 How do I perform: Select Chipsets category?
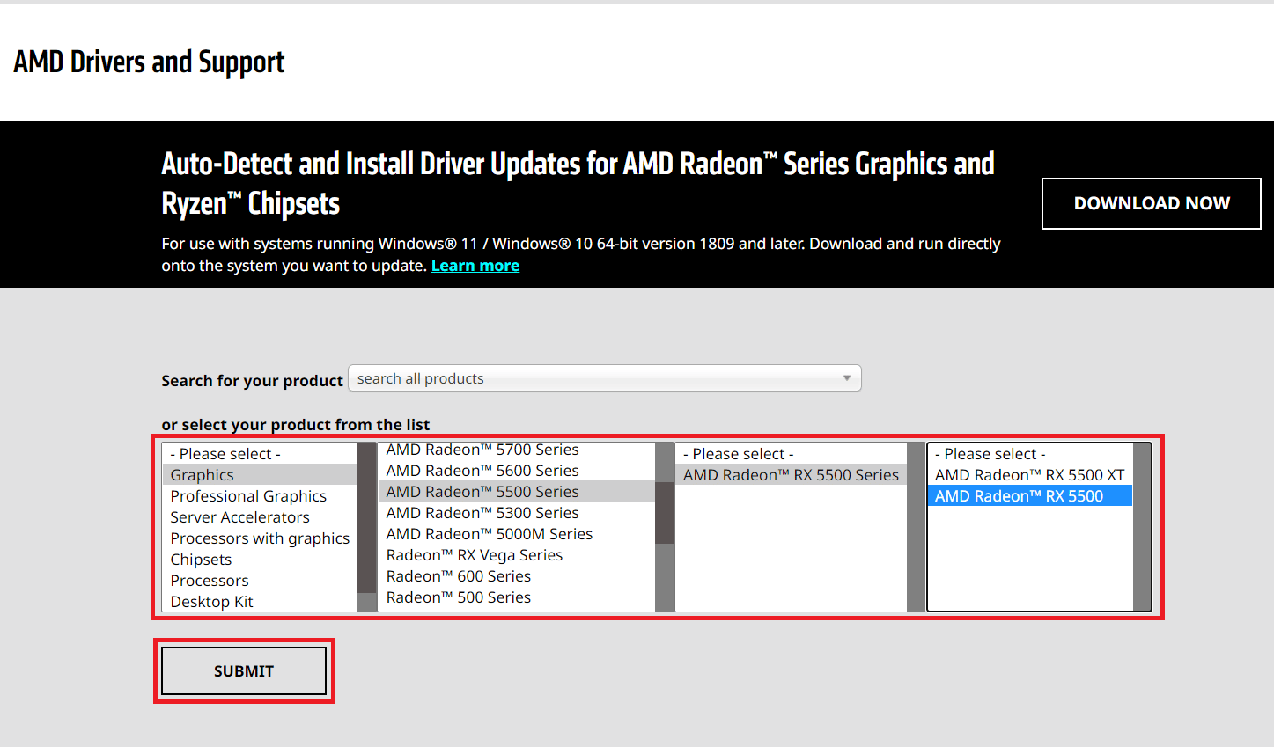(260, 560)
